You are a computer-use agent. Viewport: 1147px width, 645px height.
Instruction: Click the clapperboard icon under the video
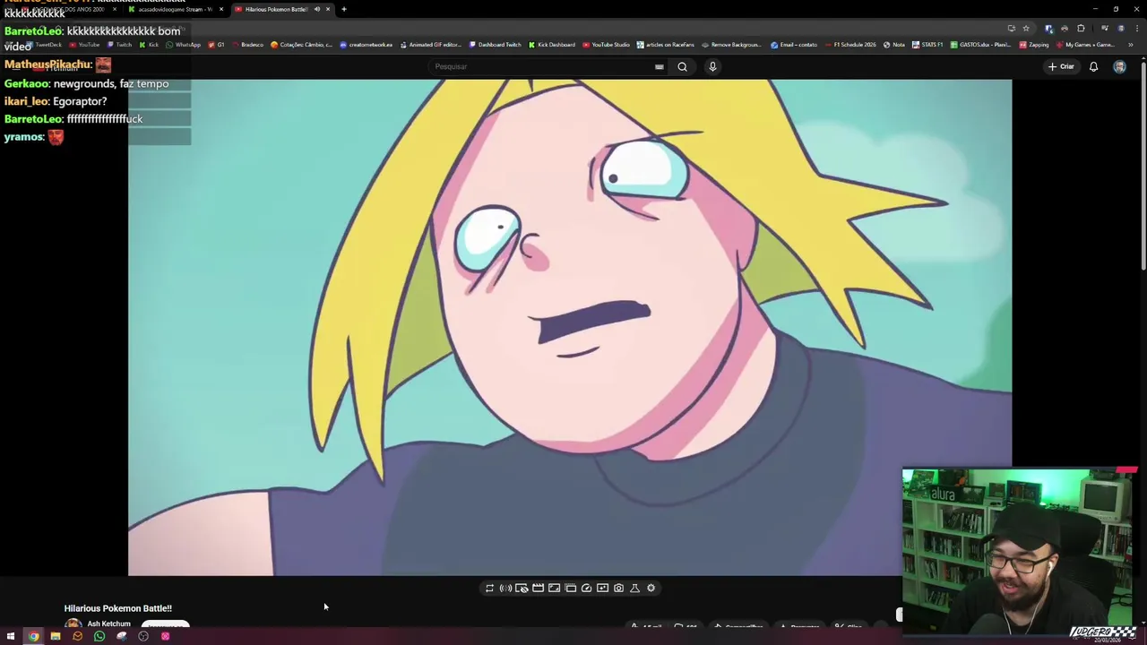tap(538, 588)
